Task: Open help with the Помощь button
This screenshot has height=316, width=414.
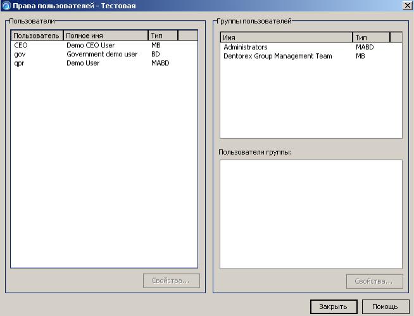Action: click(386, 307)
